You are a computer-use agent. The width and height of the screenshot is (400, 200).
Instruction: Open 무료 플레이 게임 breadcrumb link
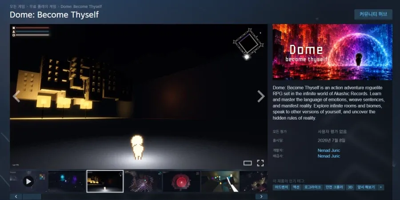(x=43, y=7)
